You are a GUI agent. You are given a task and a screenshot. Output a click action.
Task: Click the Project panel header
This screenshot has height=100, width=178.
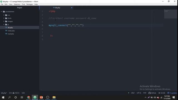pos(19,8)
